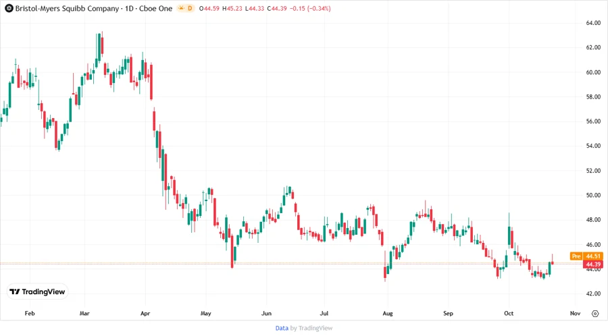Click the 54.00 price axis label
608x336 pixels.
[x=593, y=146]
